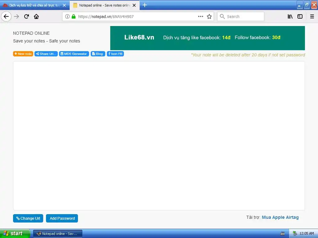
Task: Click the Icon FB button
Action: point(115,54)
